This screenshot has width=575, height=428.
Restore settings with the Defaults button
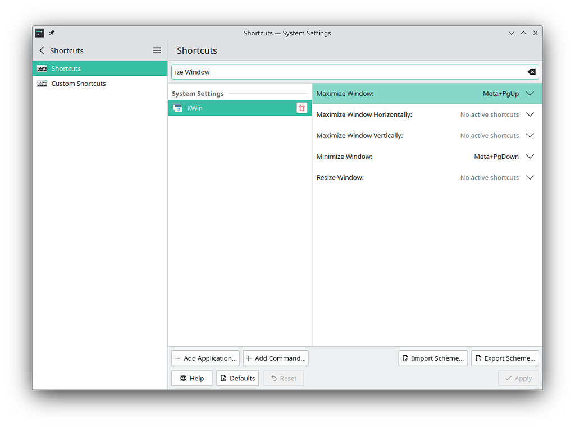pyautogui.click(x=238, y=378)
